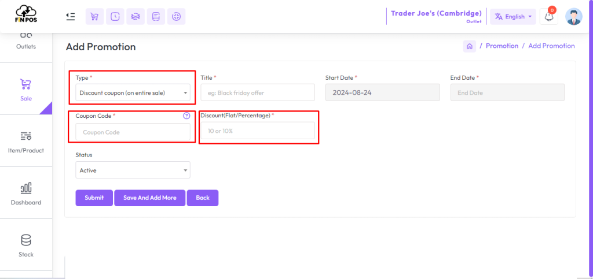Click the End Date field
This screenshot has width=593, height=279.
click(507, 92)
